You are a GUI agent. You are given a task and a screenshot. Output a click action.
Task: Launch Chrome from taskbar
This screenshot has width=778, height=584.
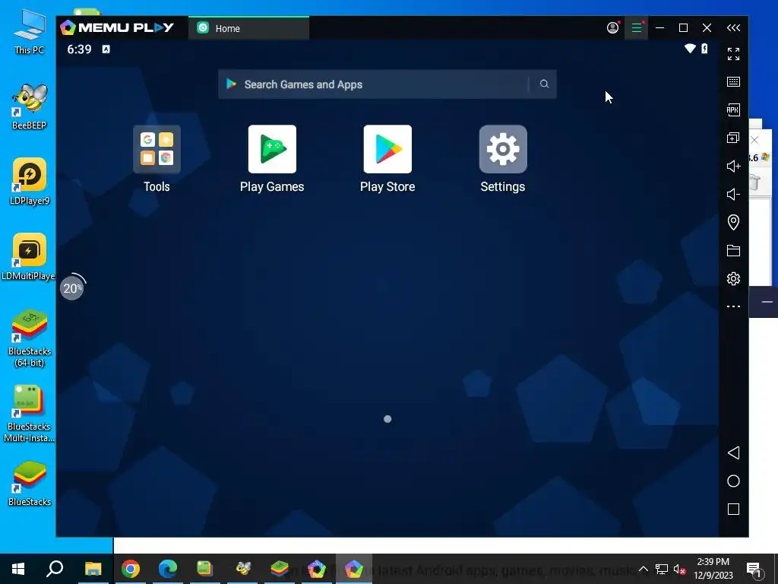131,569
